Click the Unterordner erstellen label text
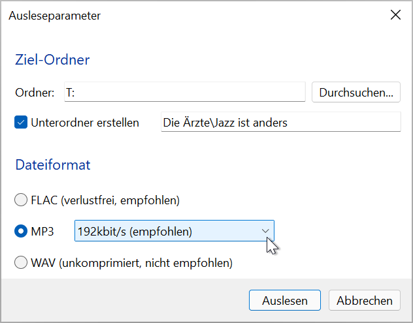This screenshot has height=323, width=413. pos(85,123)
